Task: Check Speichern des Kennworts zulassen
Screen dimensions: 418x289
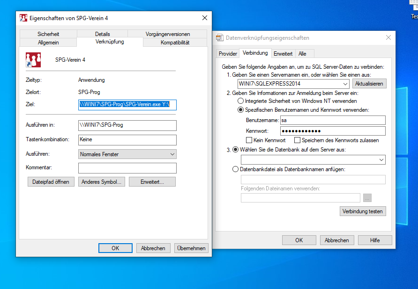Action: (297, 140)
